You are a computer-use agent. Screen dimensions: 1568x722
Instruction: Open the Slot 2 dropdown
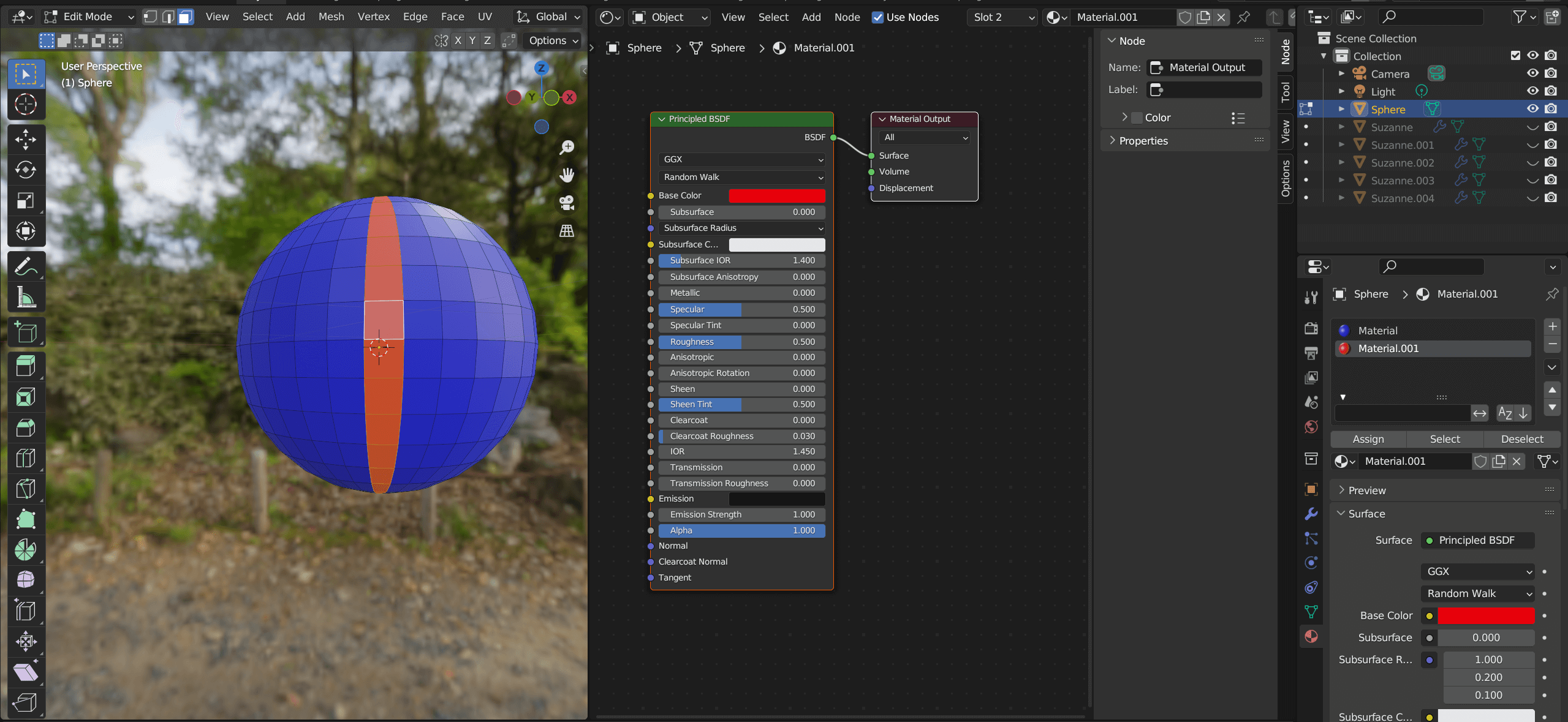click(x=1003, y=17)
